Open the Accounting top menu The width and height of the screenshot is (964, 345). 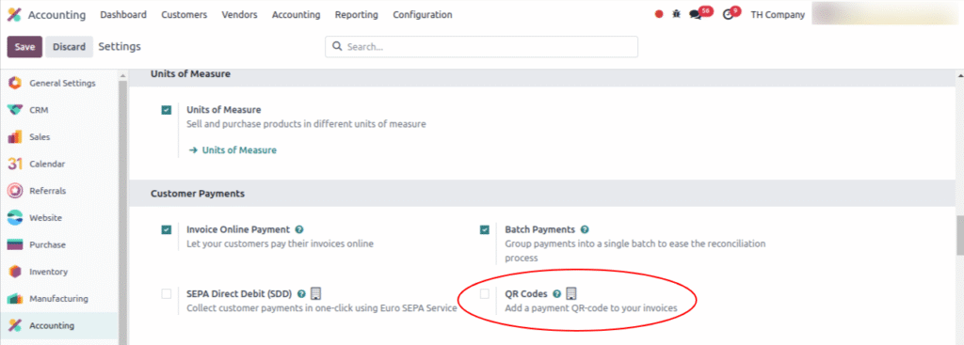pos(297,15)
